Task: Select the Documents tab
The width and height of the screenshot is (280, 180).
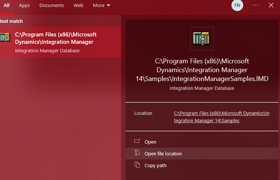Action: (x=52, y=6)
